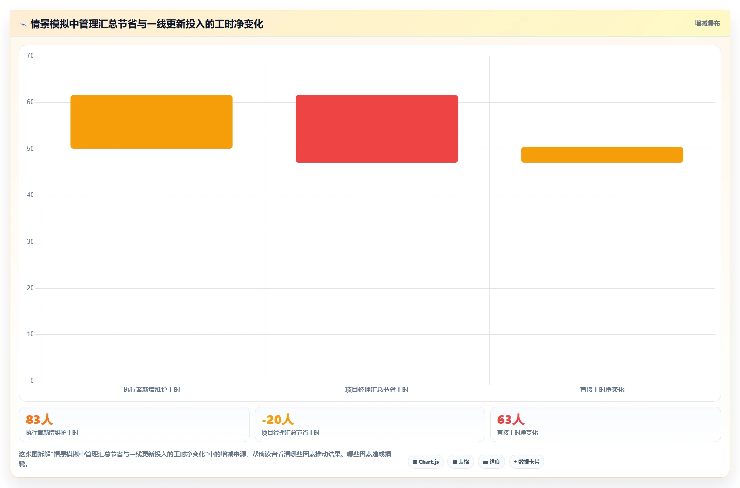Click x-axis label 执行者新增维护工时
740x488 pixels.
pos(151,390)
